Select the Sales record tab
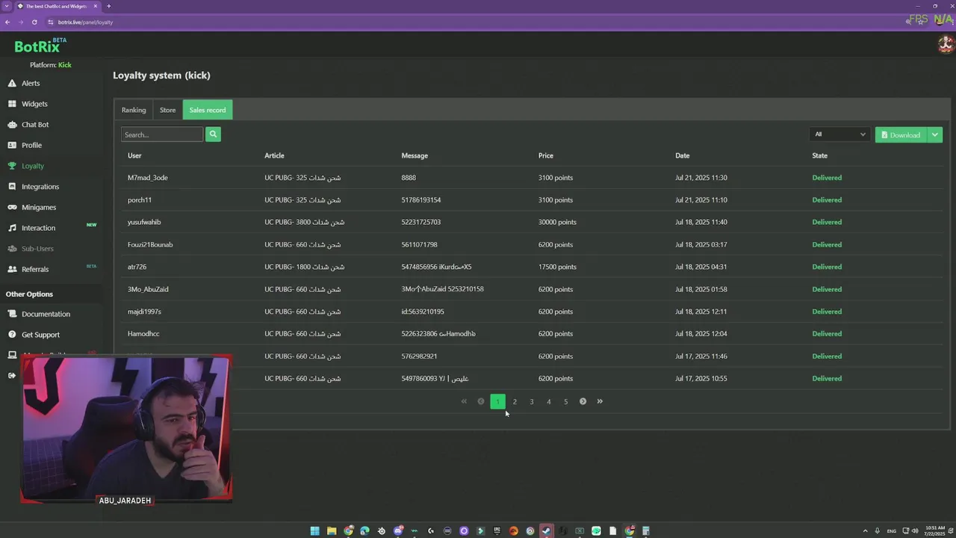The image size is (956, 538). coord(208,110)
